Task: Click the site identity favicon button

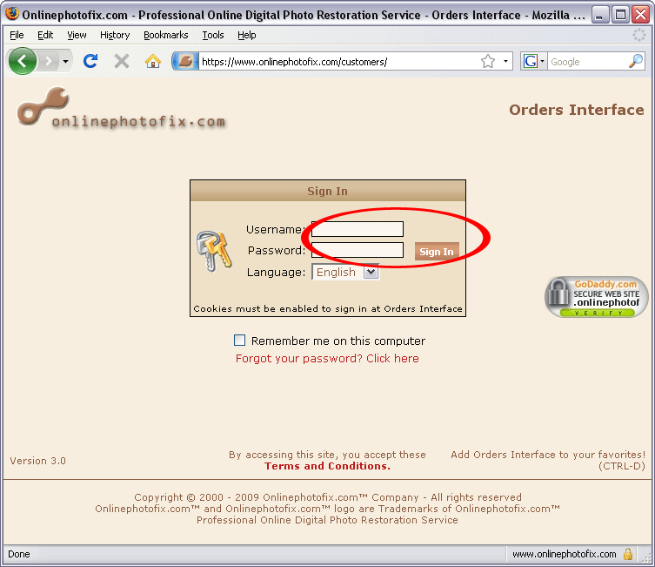Action: click(185, 62)
